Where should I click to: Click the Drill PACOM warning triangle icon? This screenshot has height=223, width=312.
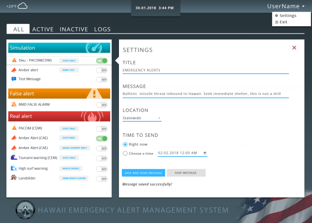14,60
